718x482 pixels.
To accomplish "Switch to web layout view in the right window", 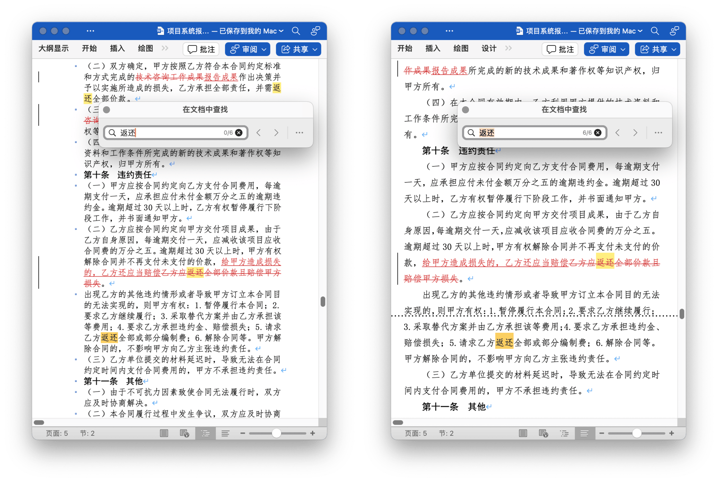I will coord(544,433).
